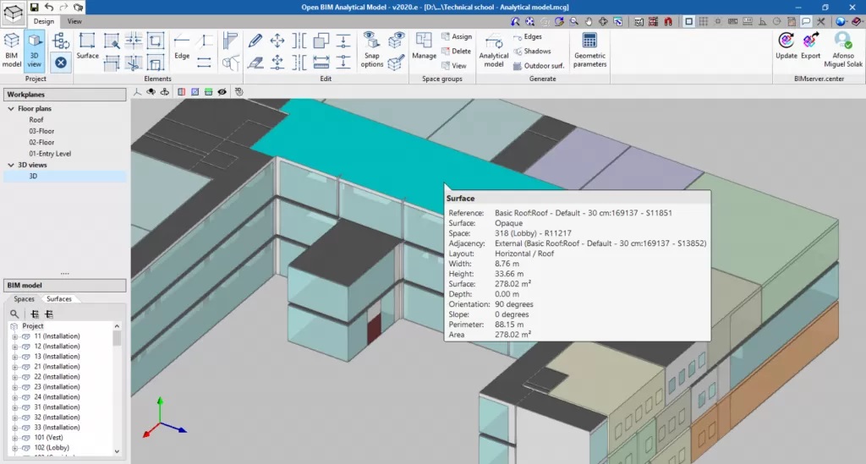This screenshot has height=464, width=866.
Task: Open Snap options
Action: (x=372, y=47)
